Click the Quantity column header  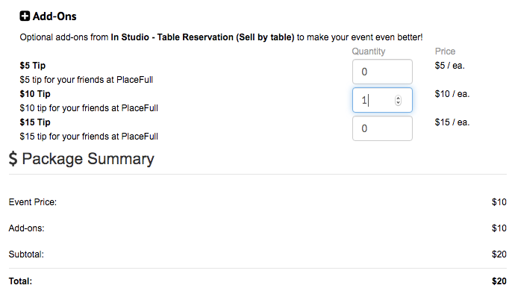coord(369,51)
